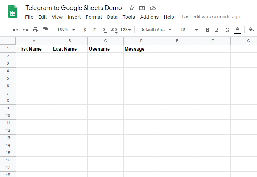Open the Add-ons menu
Screen dimensions: 257x177
click(x=149, y=17)
